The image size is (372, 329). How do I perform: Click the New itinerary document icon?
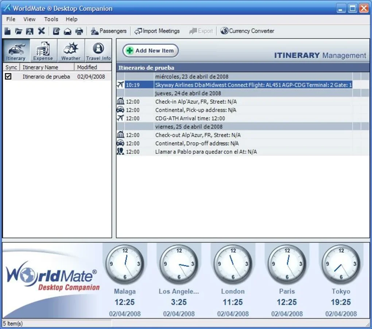pyautogui.click(x=8, y=31)
